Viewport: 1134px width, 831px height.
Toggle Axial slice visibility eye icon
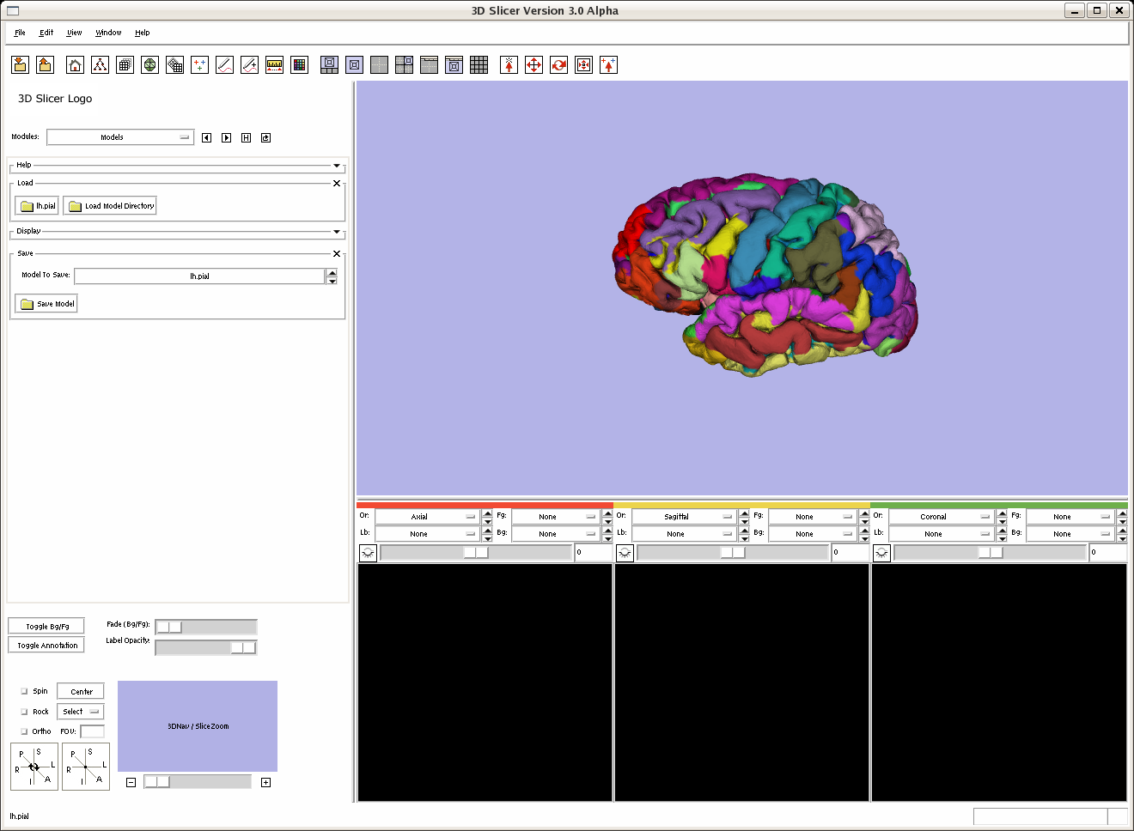[x=368, y=553]
